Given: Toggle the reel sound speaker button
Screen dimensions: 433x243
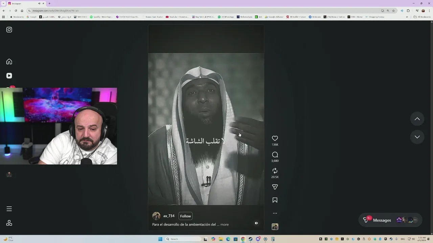Looking at the screenshot, I should (x=256, y=223).
